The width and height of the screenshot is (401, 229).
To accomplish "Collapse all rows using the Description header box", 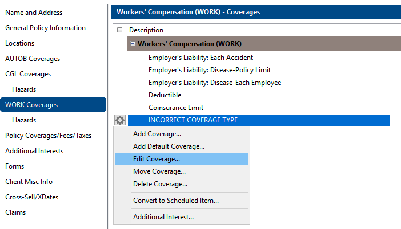I will tap(119, 30).
